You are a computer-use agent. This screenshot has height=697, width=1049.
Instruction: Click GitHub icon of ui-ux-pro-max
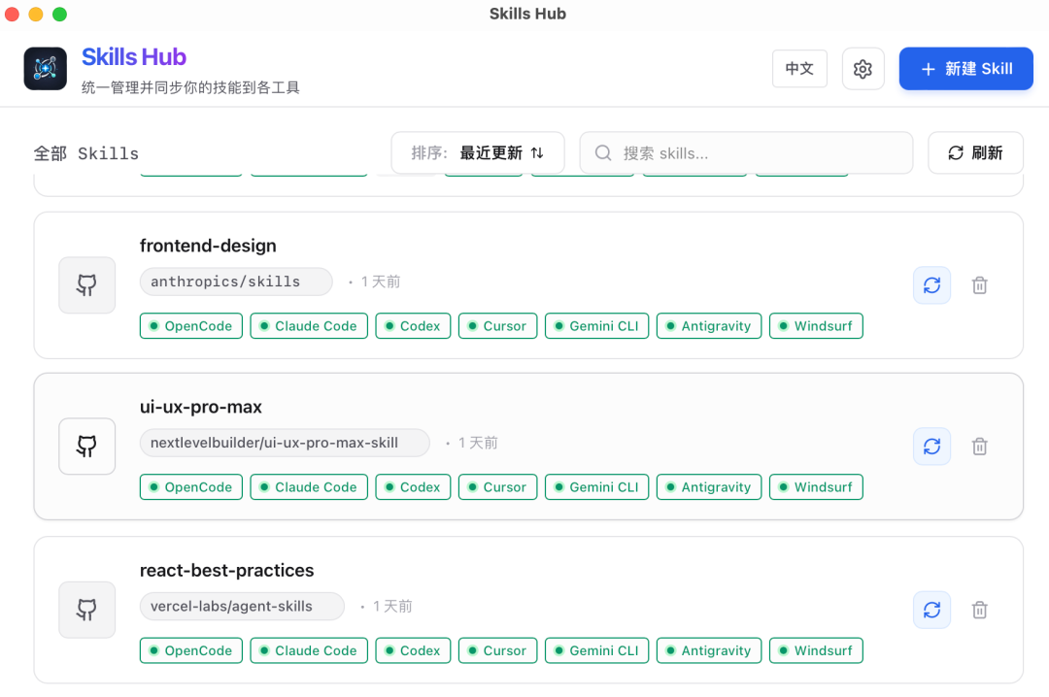87,447
